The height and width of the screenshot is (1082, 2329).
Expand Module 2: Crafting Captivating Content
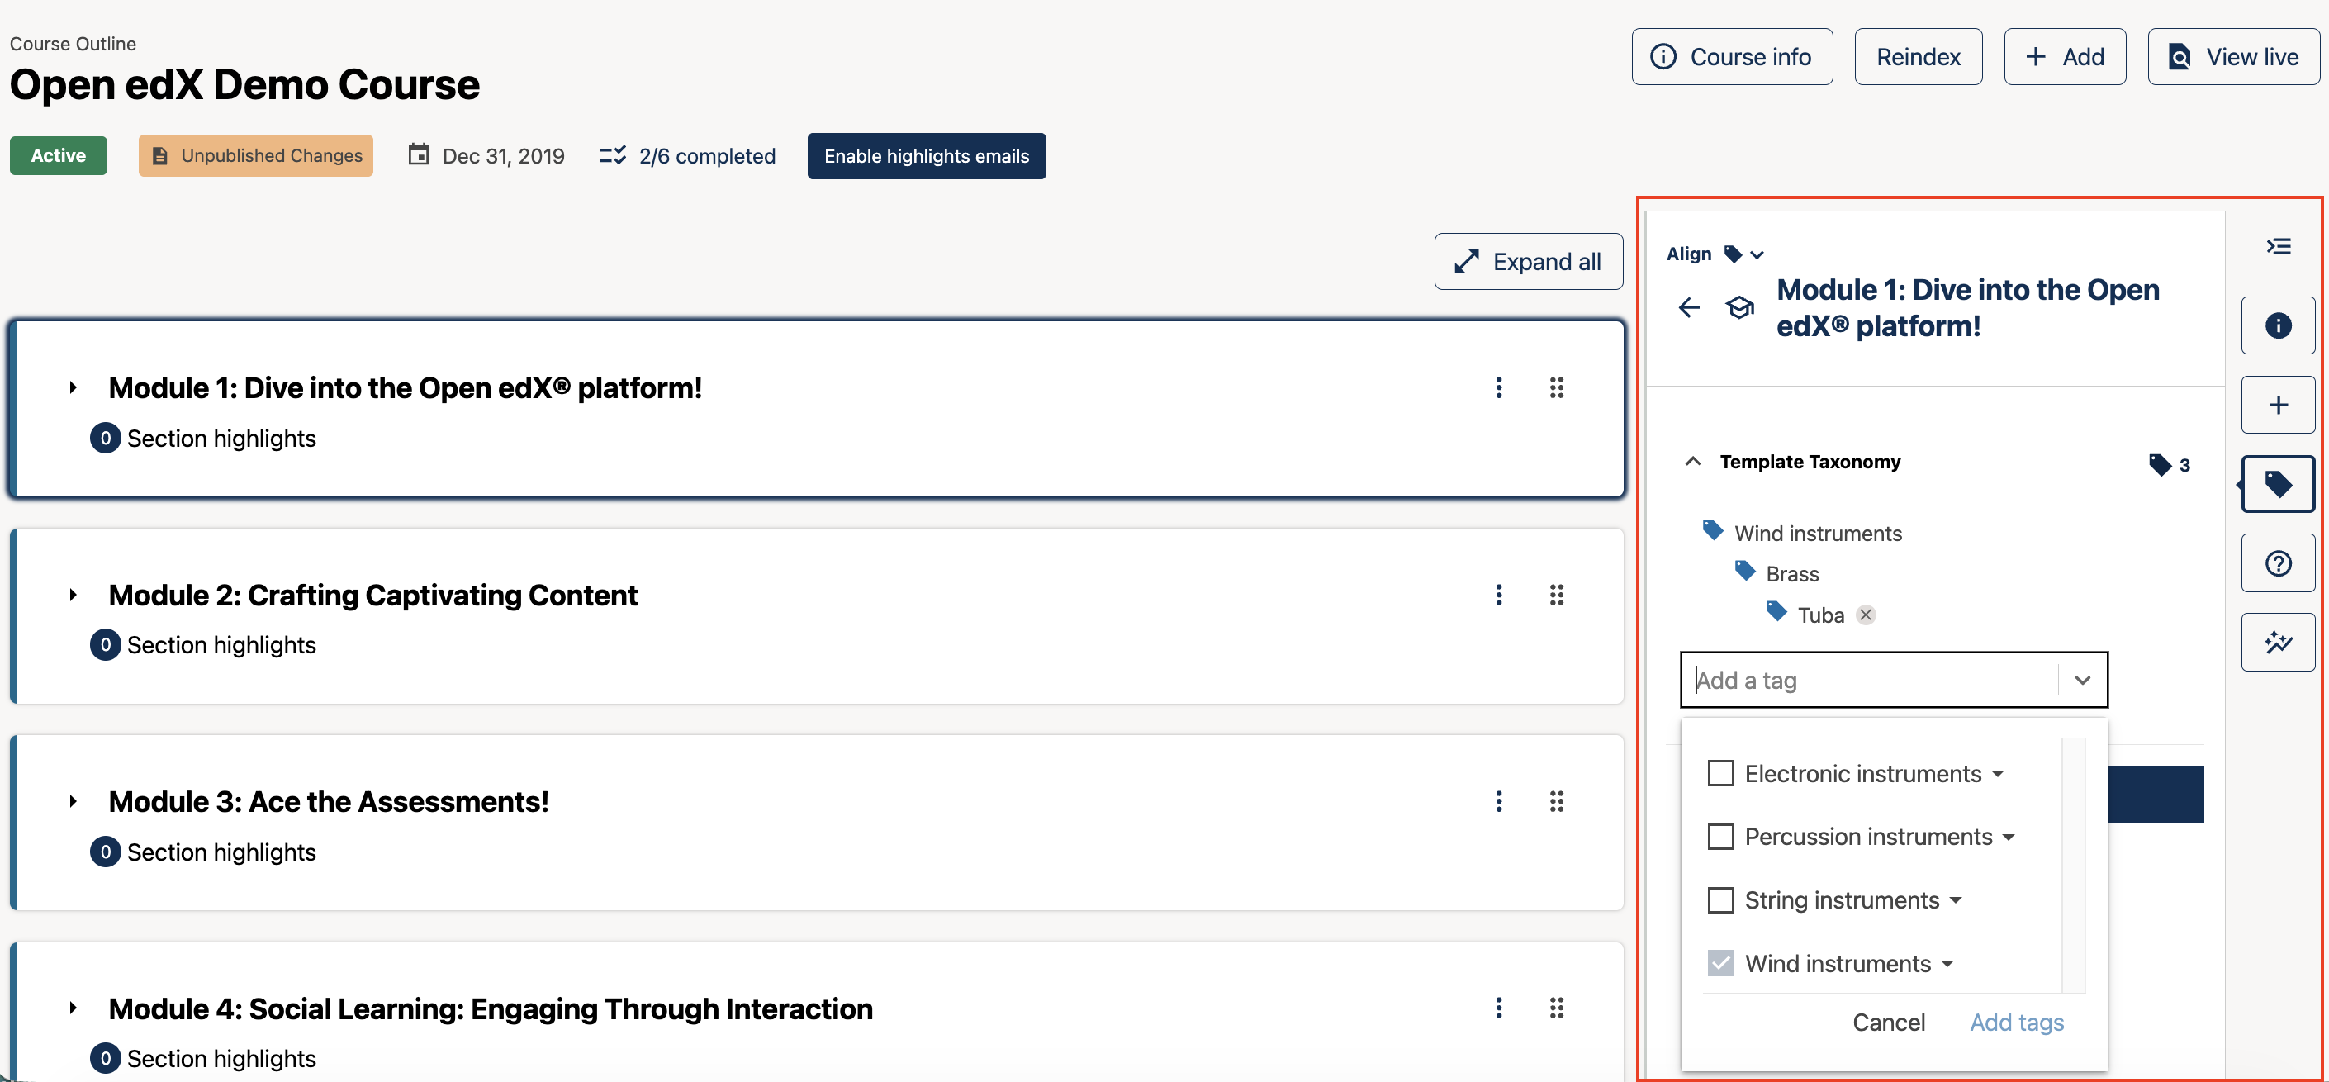click(x=74, y=595)
